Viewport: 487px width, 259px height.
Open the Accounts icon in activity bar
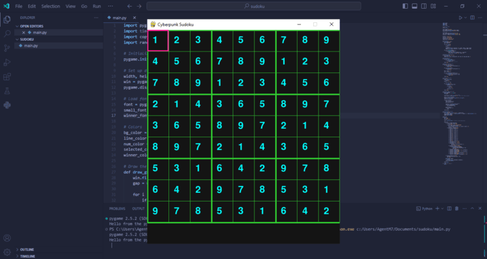coord(7,238)
